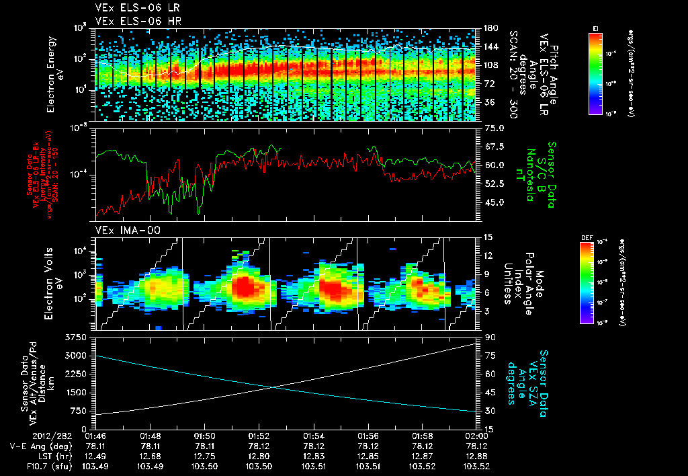Click the red ELS-06 energy intensity axis label
The image size is (688, 476).
click(42, 175)
